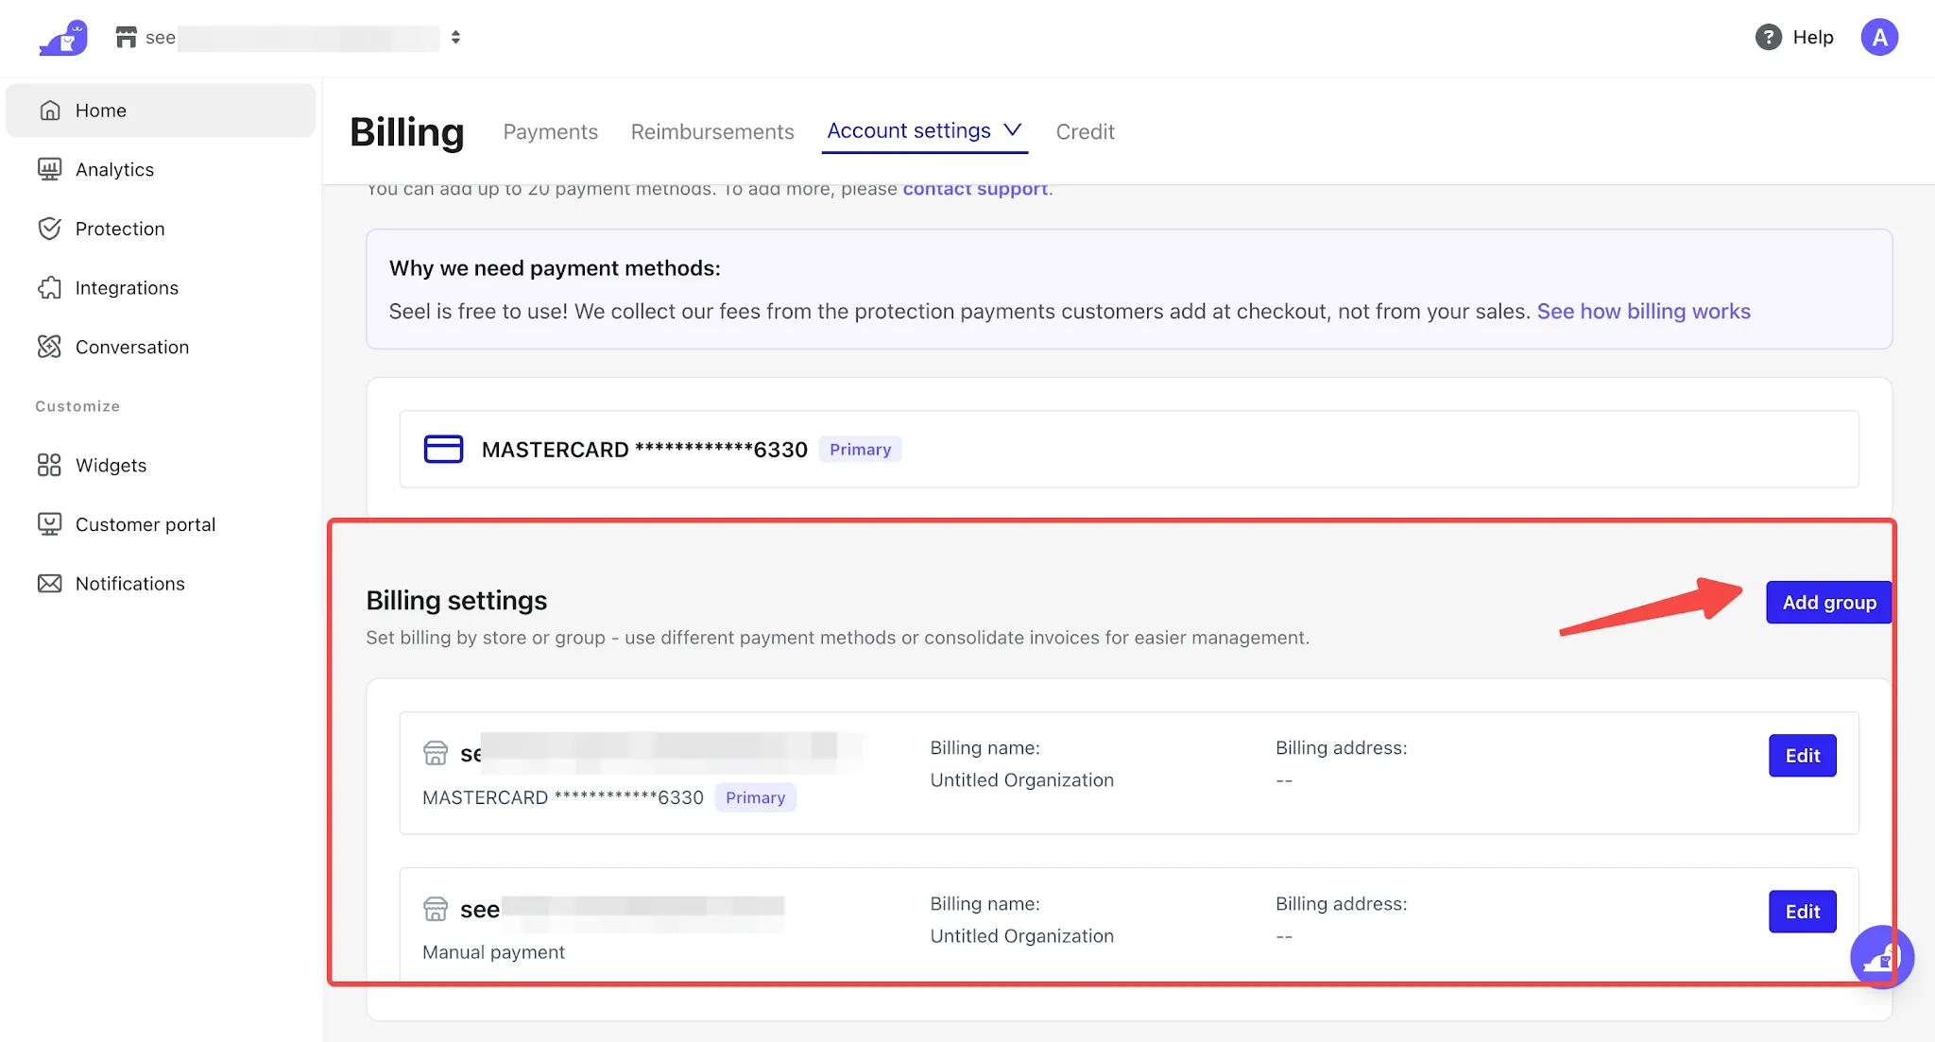The height and width of the screenshot is (1042, 1935).
Task: Click the Billing settings heading
Action: 456,601
